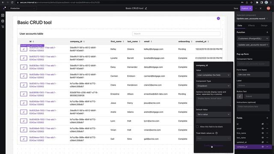Click the table Search field
This screenshot has width=274, height=154.
point(176,34)
